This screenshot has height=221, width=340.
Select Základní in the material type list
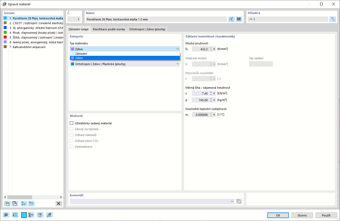pyautogui.click(x=125, y=54)
